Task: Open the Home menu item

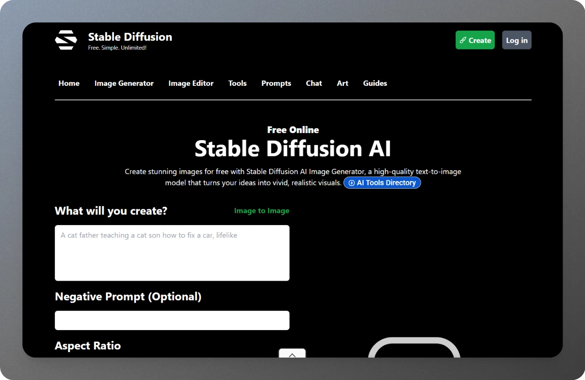Action: pos(69,83)
